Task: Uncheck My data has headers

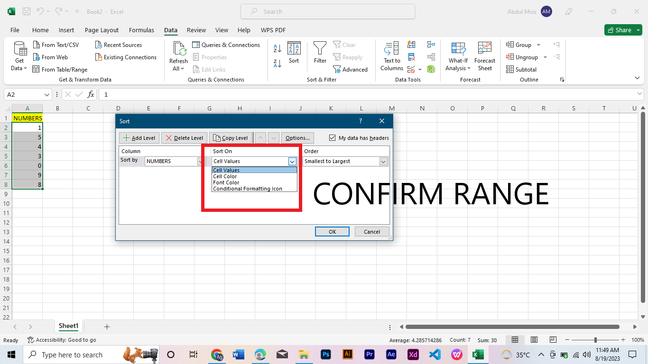Action: (x=332, y=137)
